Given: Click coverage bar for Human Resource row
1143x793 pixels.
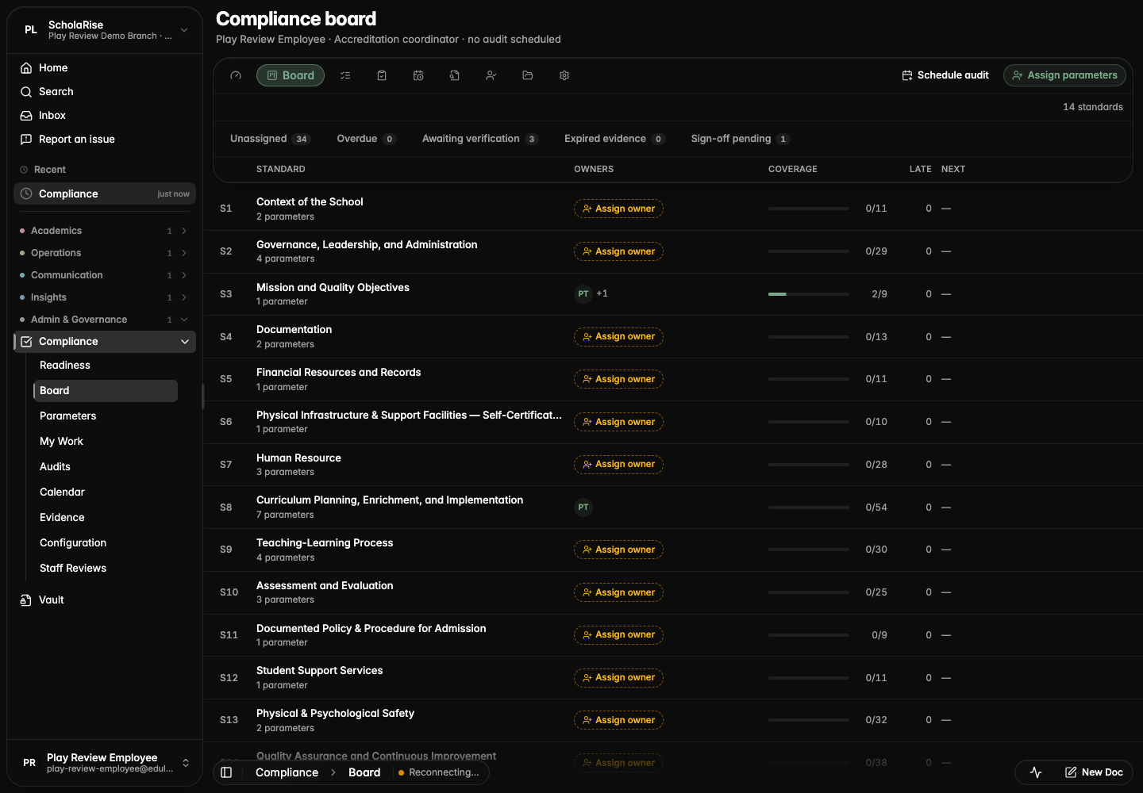Looking at the screenshot, I should coord(809,465).
